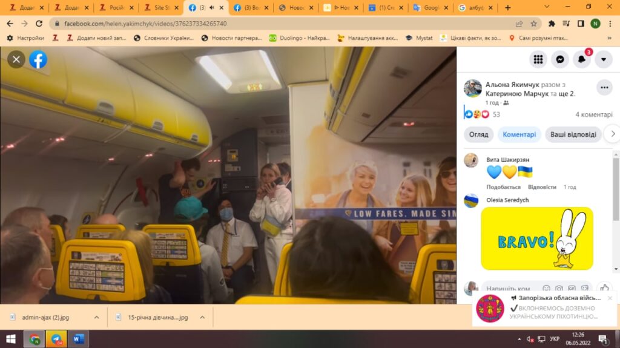Click the comment input field
Viewport: 620px width, 348px height.
tap(510, 289)
